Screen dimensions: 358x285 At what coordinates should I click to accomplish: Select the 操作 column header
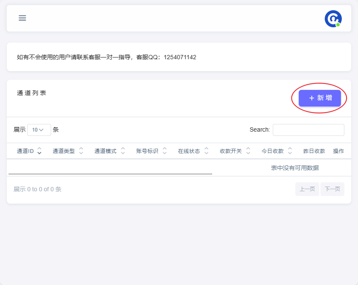(338, 151)
